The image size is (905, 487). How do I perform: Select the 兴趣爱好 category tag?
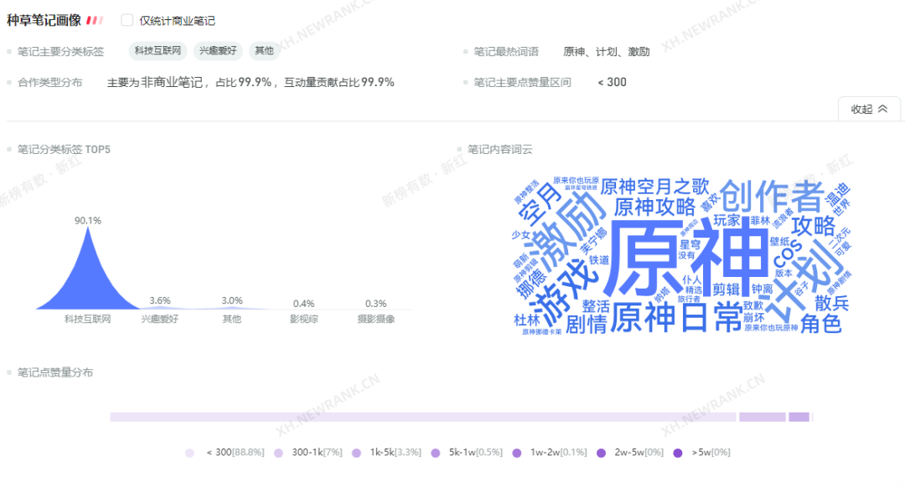(x=218, y=51)
